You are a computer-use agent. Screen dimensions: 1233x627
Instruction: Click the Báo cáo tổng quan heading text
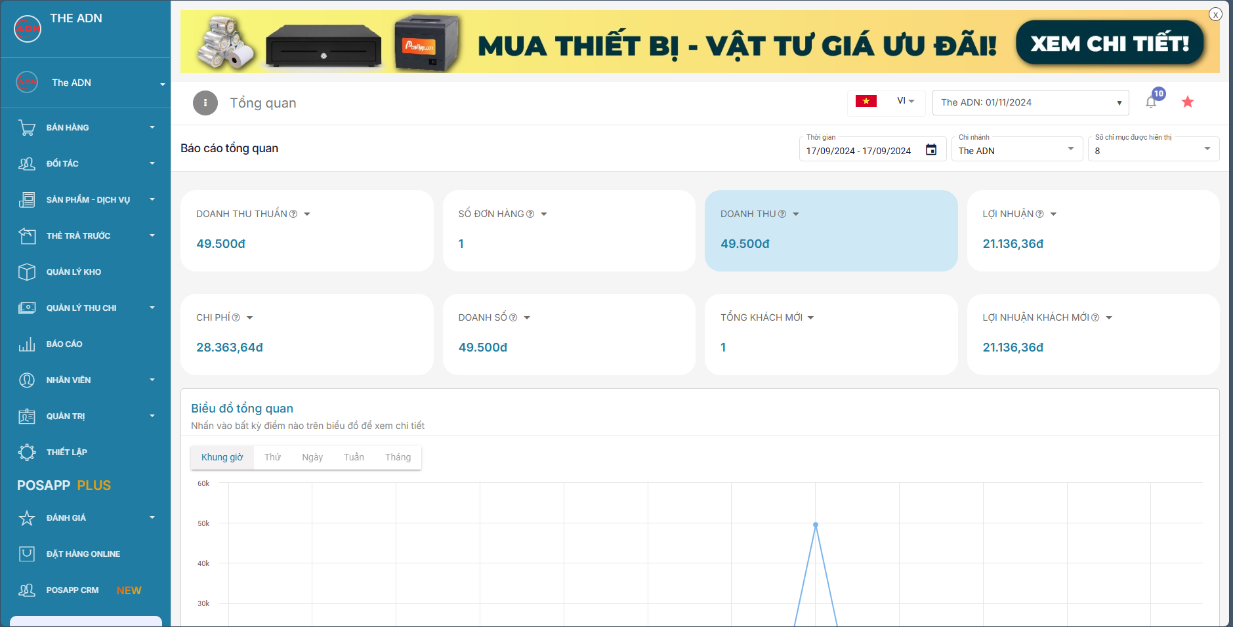click(230, 148)
